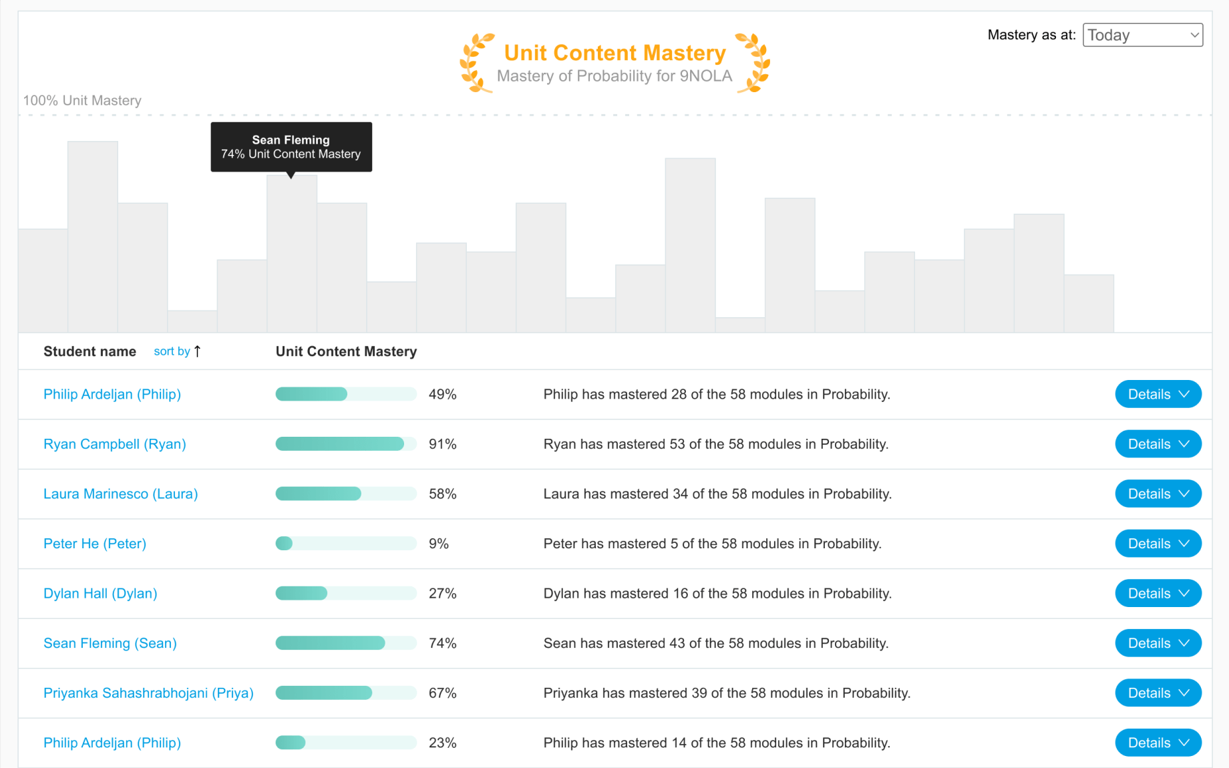Click the right laurel wreath icon
The image size is (1229, 768).
[x=753, y=63]
